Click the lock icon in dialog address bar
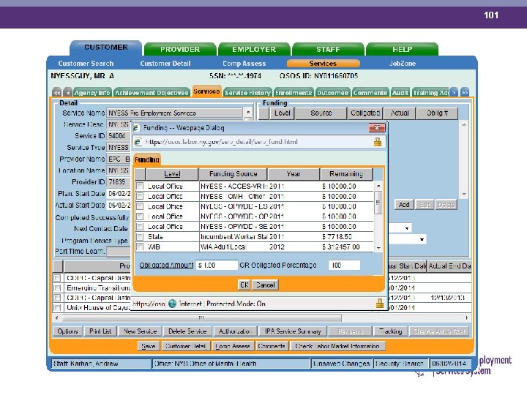This screenshot has height=395, width=527. (x=378, y=142)
